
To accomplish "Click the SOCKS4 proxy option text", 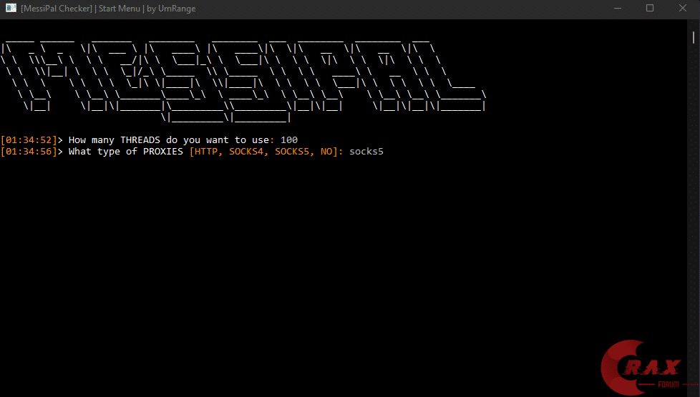I will click(x=246, y=152).
